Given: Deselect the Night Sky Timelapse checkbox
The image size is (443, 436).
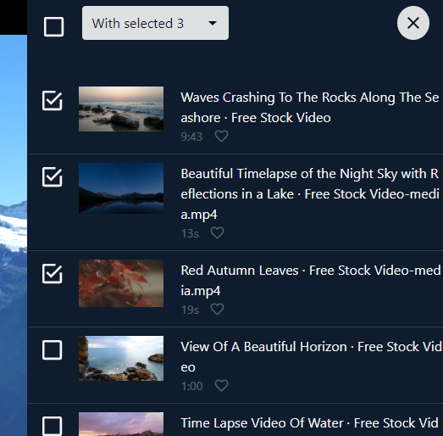Looking at the screenshot, I should 53,176.
